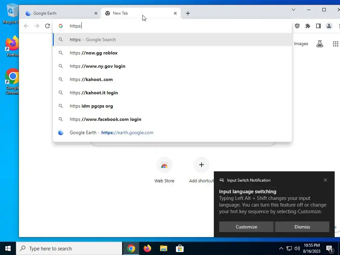Click the address bar containing https:

[172, 26]
